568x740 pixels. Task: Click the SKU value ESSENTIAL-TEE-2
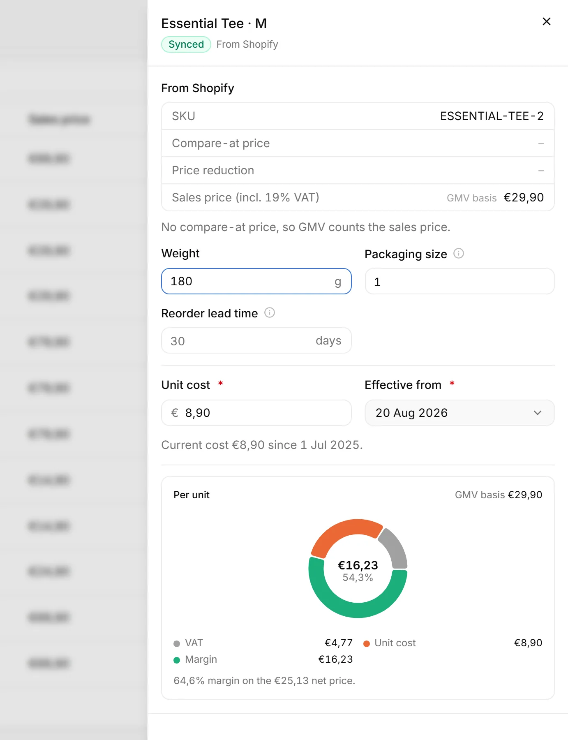click(x=492, y=116)
